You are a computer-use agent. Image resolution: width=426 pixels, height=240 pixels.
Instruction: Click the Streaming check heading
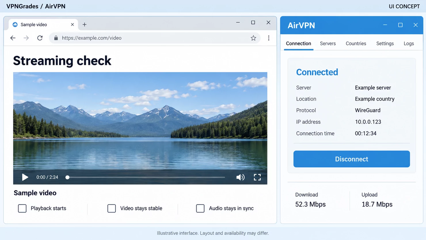(x=62, y=61)
